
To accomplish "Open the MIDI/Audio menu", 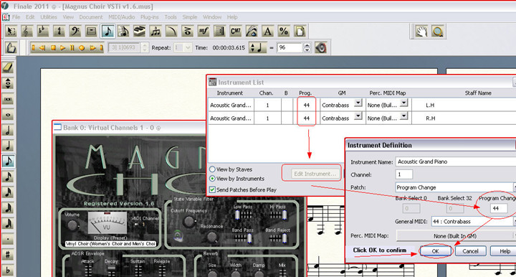I will coord(121,17).
